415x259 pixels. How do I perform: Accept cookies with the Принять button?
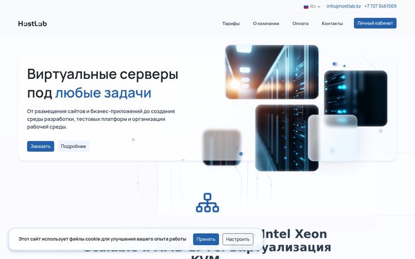click(x=206, y=239)
